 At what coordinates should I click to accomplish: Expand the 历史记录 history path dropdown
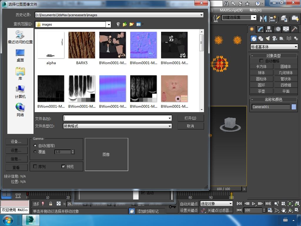point(201,15)
